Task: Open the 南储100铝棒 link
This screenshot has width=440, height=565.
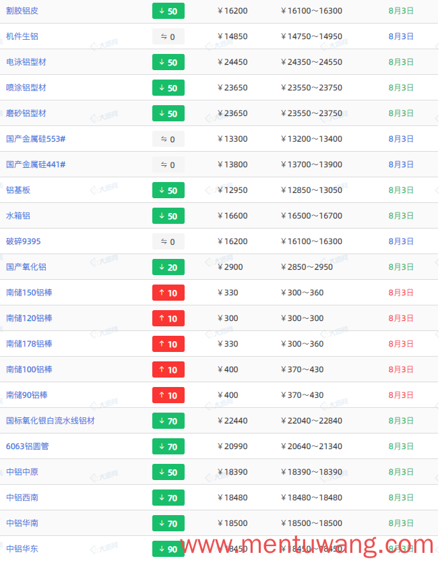Action: (29, 369)
